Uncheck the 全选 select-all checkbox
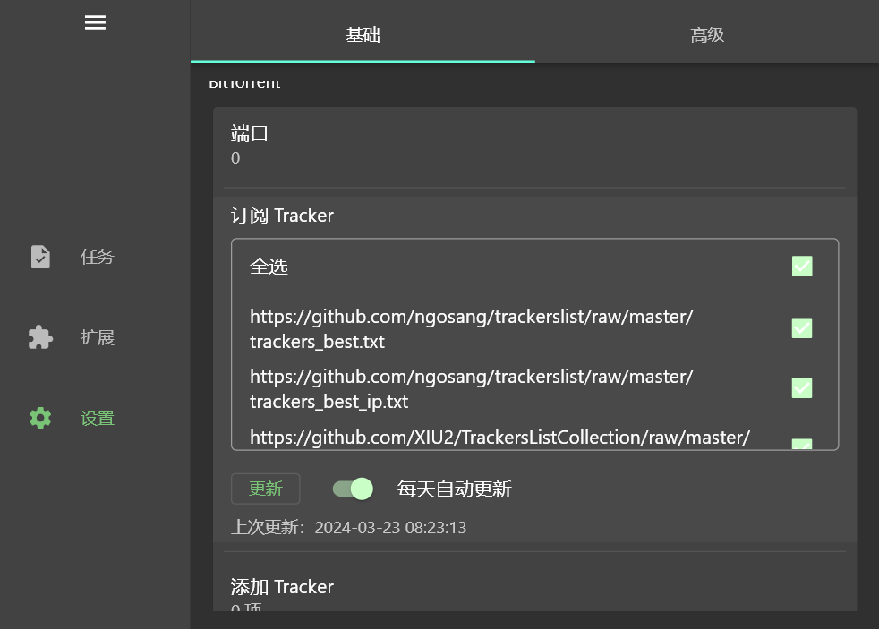The width and height of the screenshot is (879, 629). [x=801, y=266]
